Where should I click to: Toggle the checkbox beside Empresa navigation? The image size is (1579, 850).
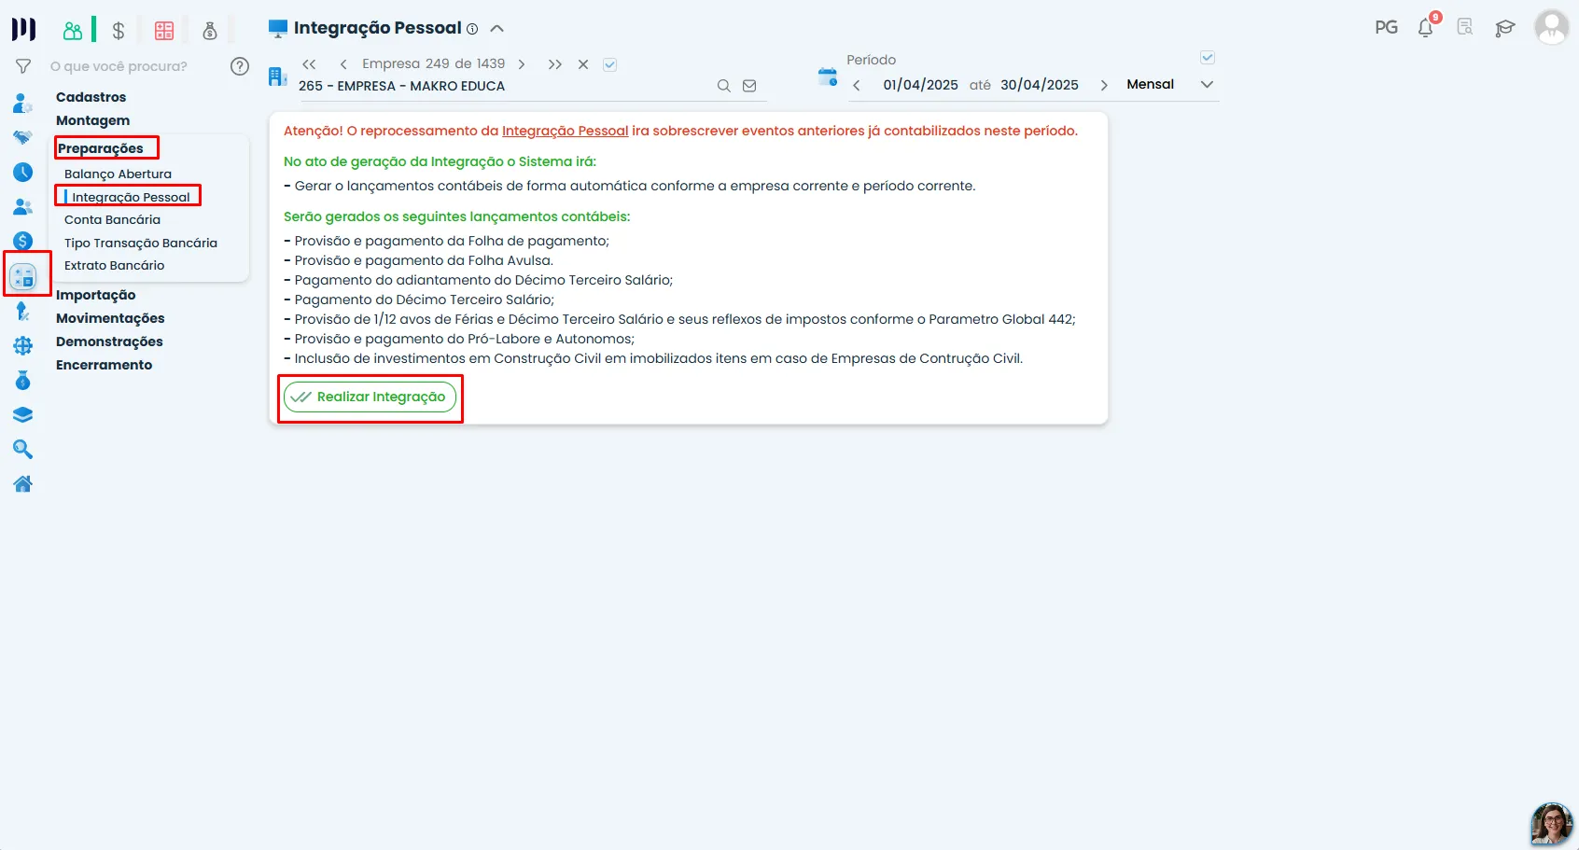[x=610, y=64]
